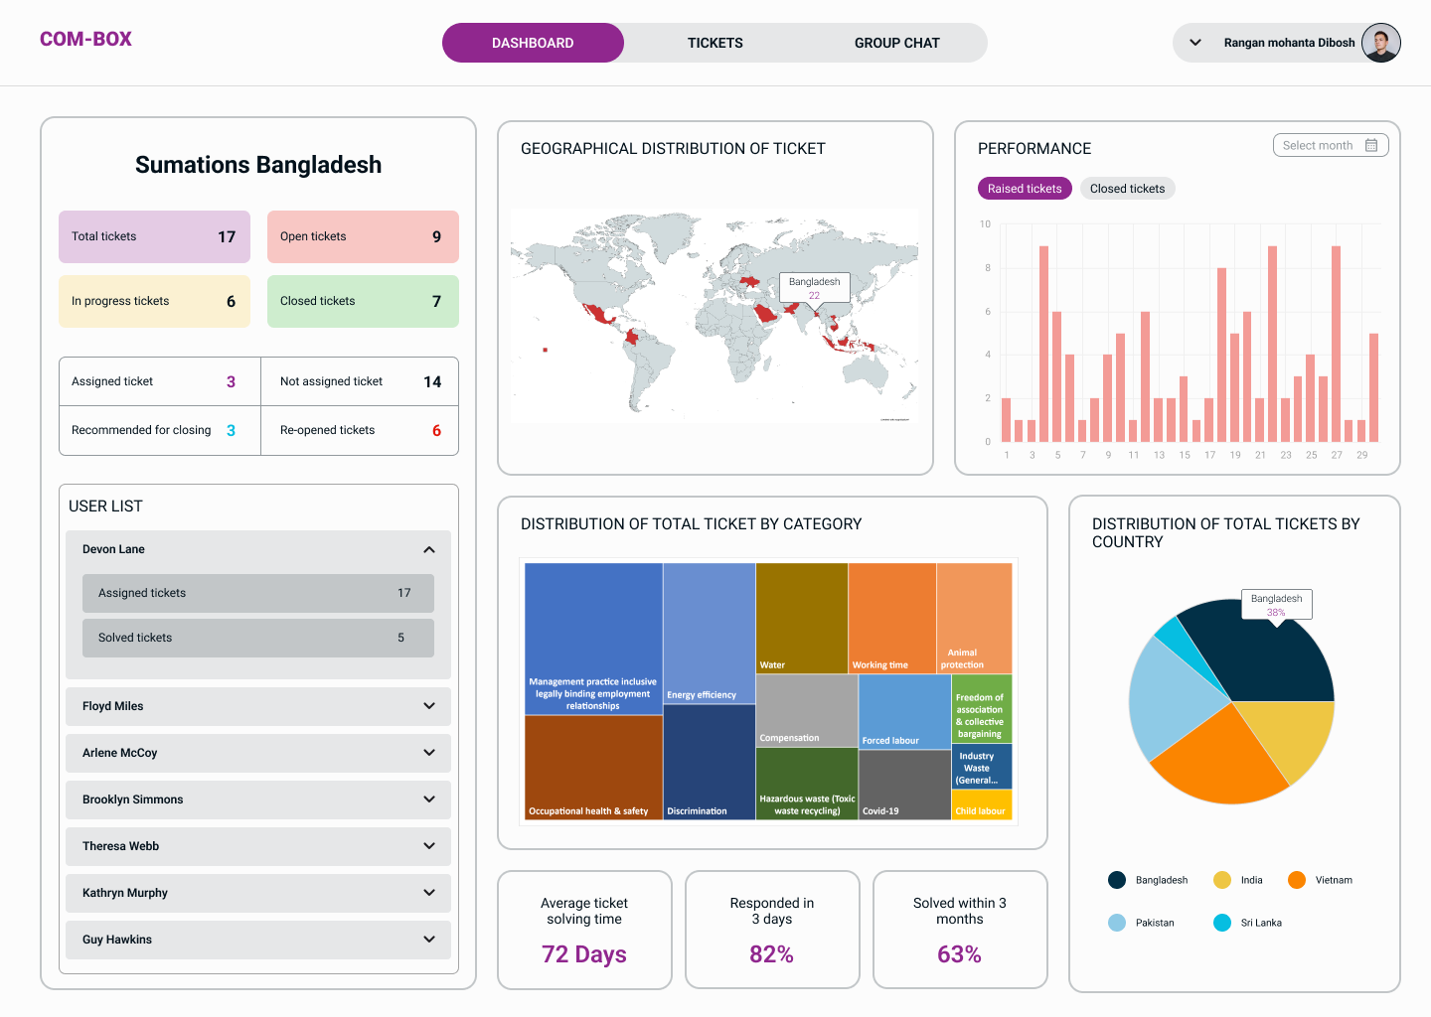This screenshot has height=1017, width=1431.
Task: Expand the Guy Hawkins user entry
Action: (429, 940)
